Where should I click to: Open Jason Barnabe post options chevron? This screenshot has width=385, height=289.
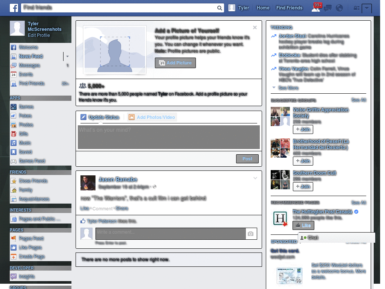point(255,178)
